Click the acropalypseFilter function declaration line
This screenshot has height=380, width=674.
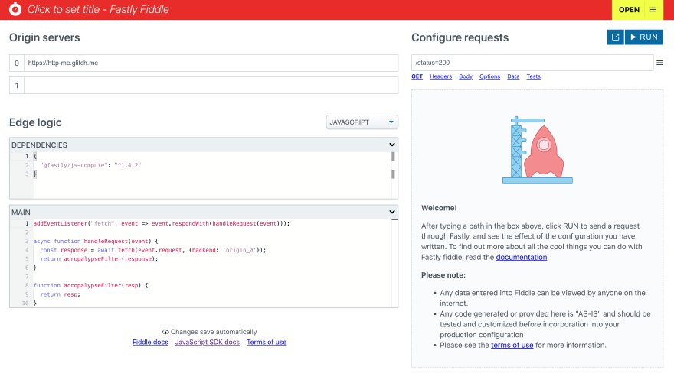(90, 285)
